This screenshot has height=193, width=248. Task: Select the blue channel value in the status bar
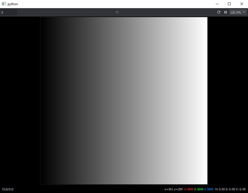pyautogui.click(x=208, y=189)
